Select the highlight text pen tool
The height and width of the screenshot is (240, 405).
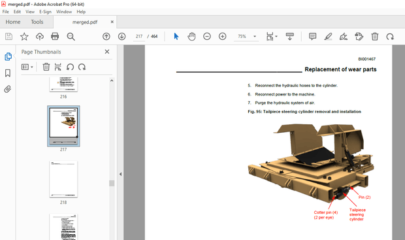coord(328,37)
